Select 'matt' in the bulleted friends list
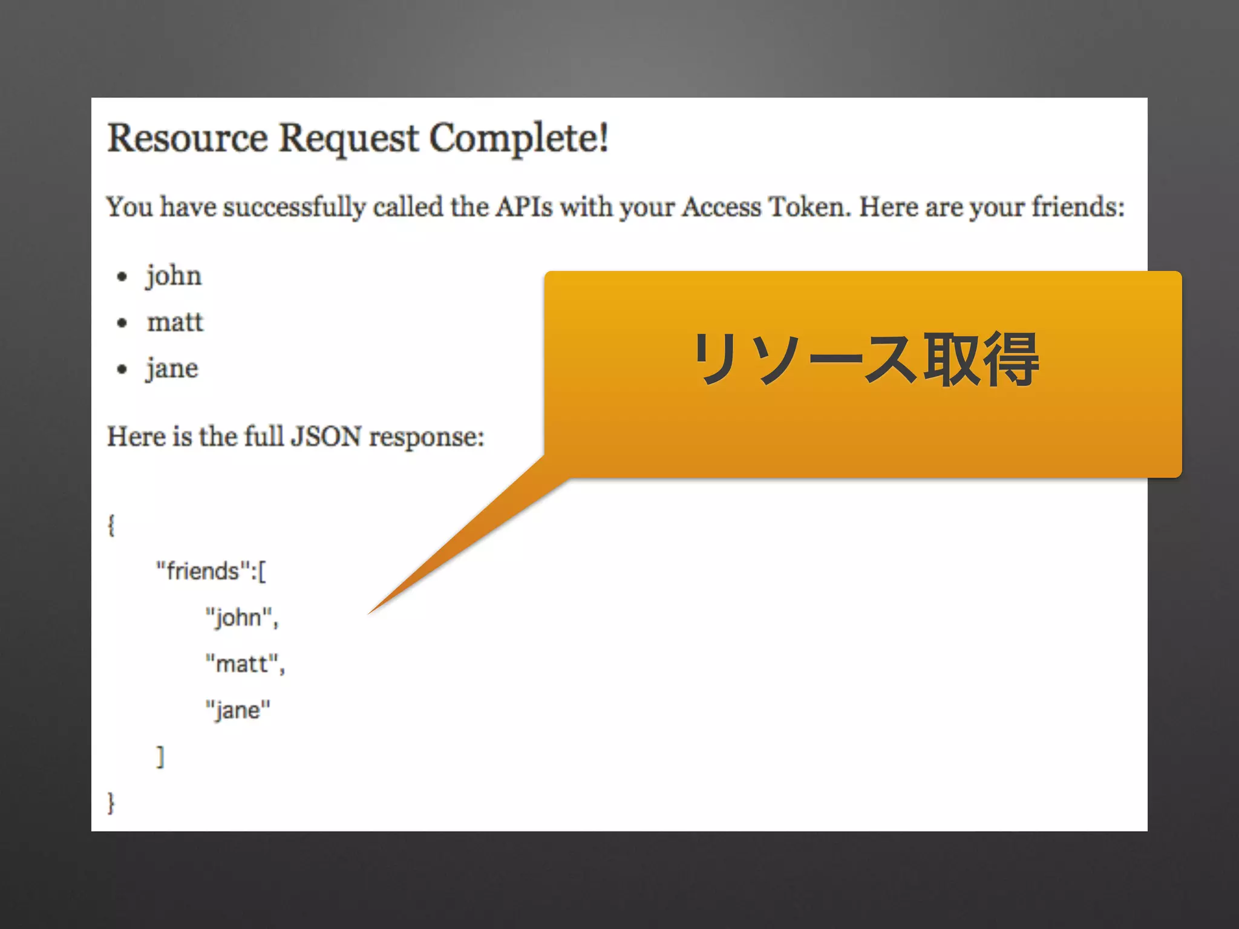Screen dimensions: 1239x929 click(x=175, y=322)
